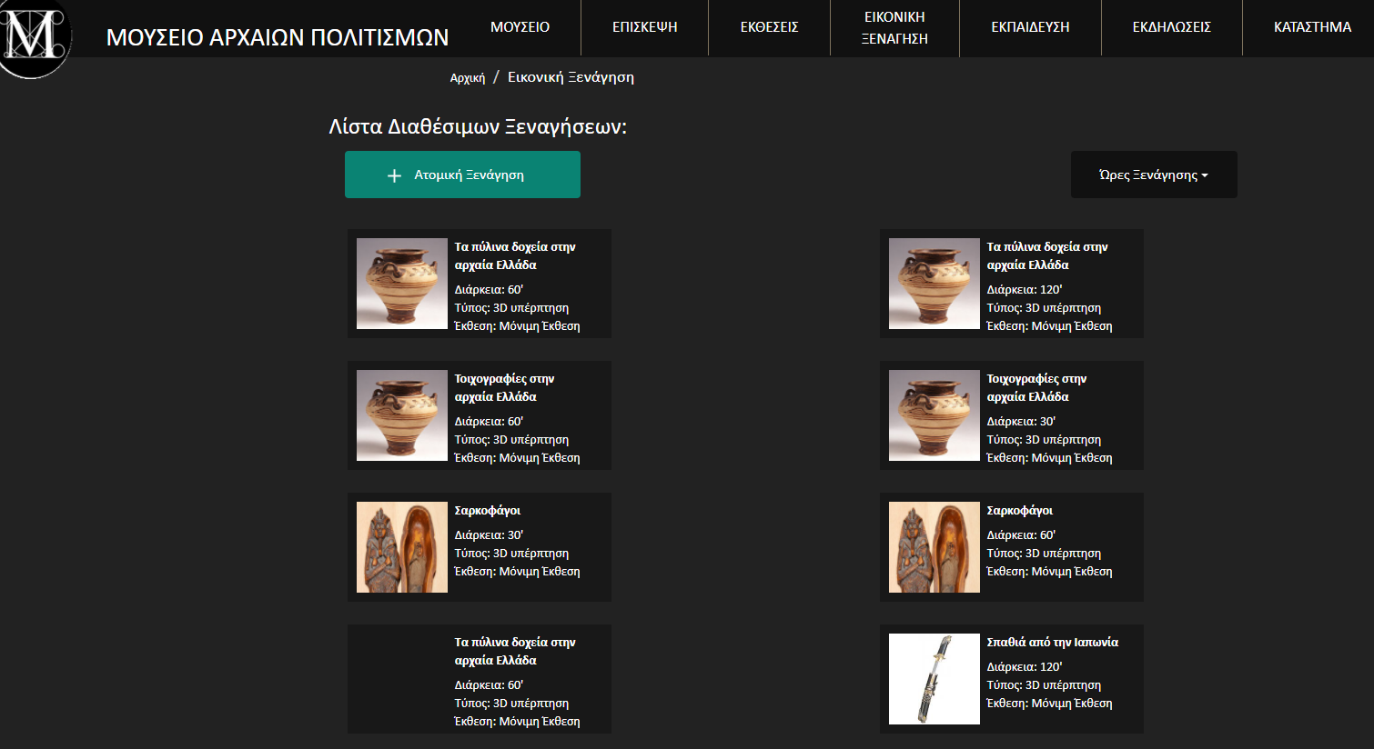
Task: Click the Σπαθιά από την Ιαπωνία sword image
Action: pos(935,679)
